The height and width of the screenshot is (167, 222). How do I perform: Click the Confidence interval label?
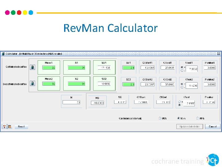coord(130,118)
